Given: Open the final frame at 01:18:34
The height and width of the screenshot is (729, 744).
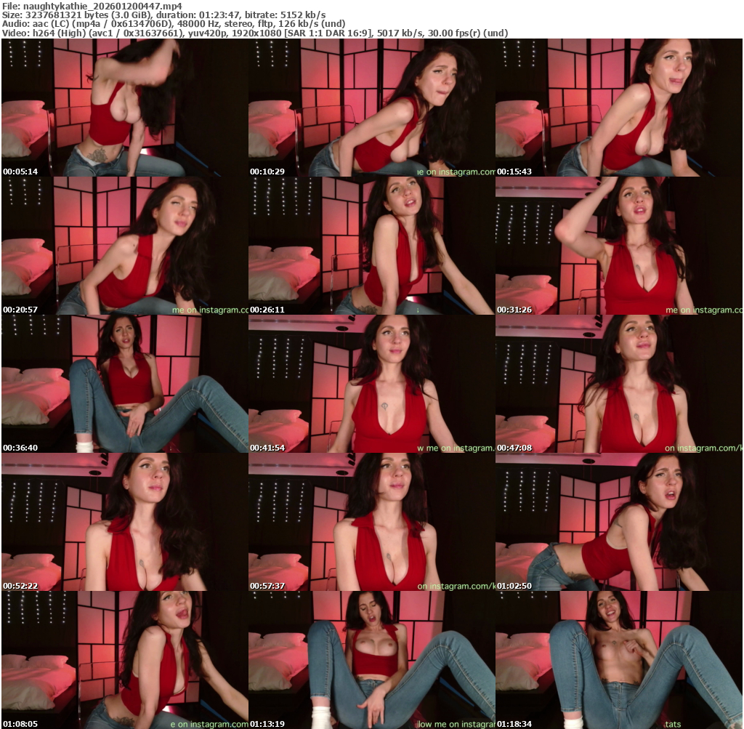Looking at the screenshot, I should pyautogui.click(x=618, y=660).
